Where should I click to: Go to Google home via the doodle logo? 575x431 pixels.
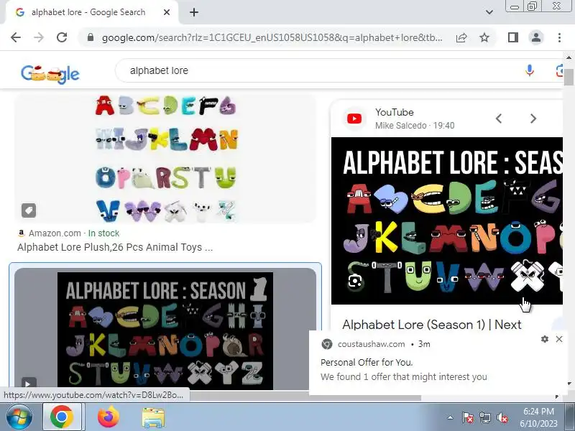point(50,74)
